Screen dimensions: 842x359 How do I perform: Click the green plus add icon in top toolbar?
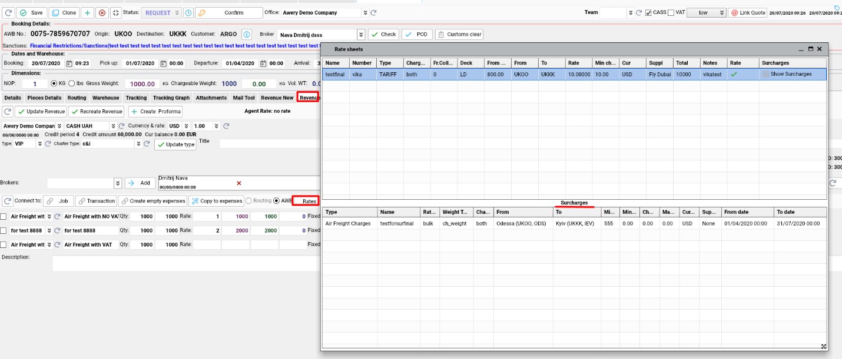pos(87,12)
